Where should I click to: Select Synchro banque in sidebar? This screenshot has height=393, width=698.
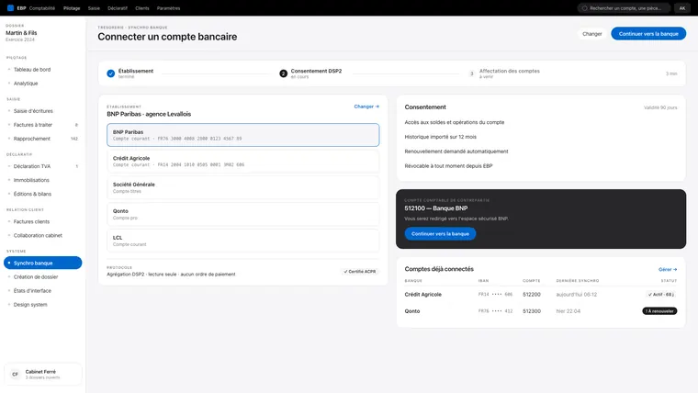pyautogui.click(x=43, y=263)
